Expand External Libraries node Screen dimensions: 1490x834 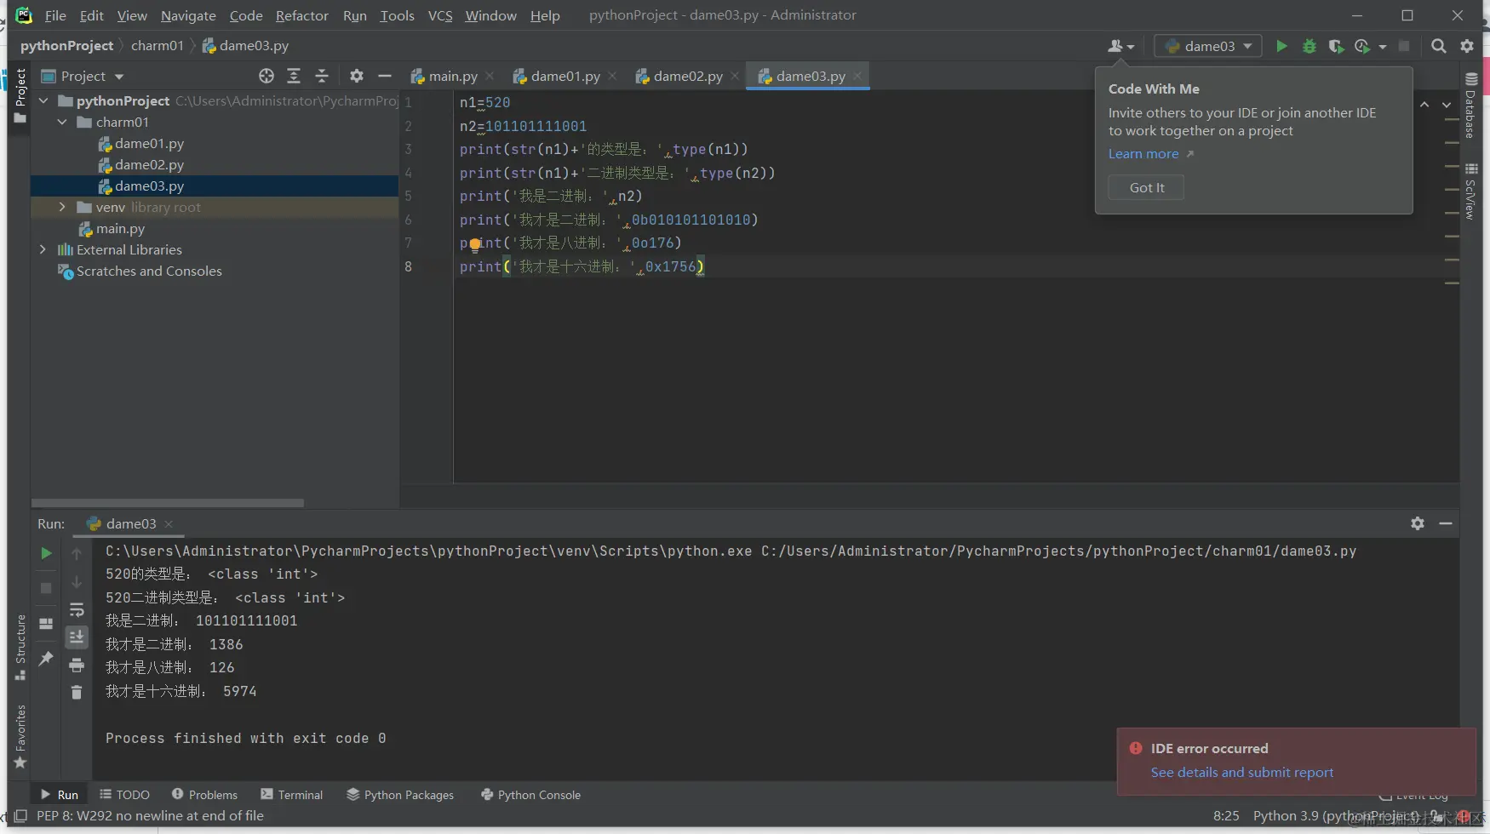point(43,249)
